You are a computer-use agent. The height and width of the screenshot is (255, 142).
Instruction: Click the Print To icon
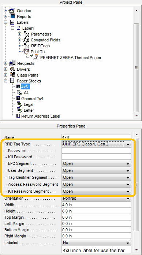click(x=26, y=52)
